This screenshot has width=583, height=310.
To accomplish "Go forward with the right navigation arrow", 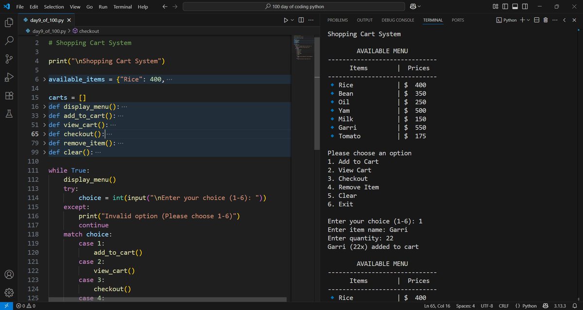I will (175, 7).
